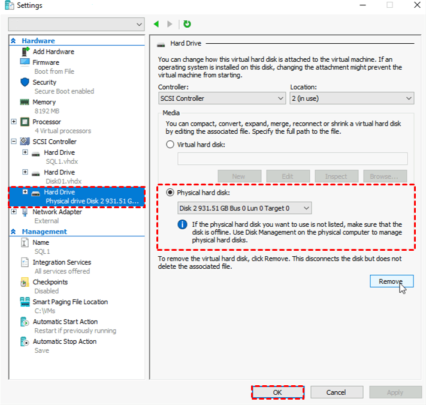Screen dimensions: 426x405
Task: Click the Restart if previously running text
Action: (75, 331)
